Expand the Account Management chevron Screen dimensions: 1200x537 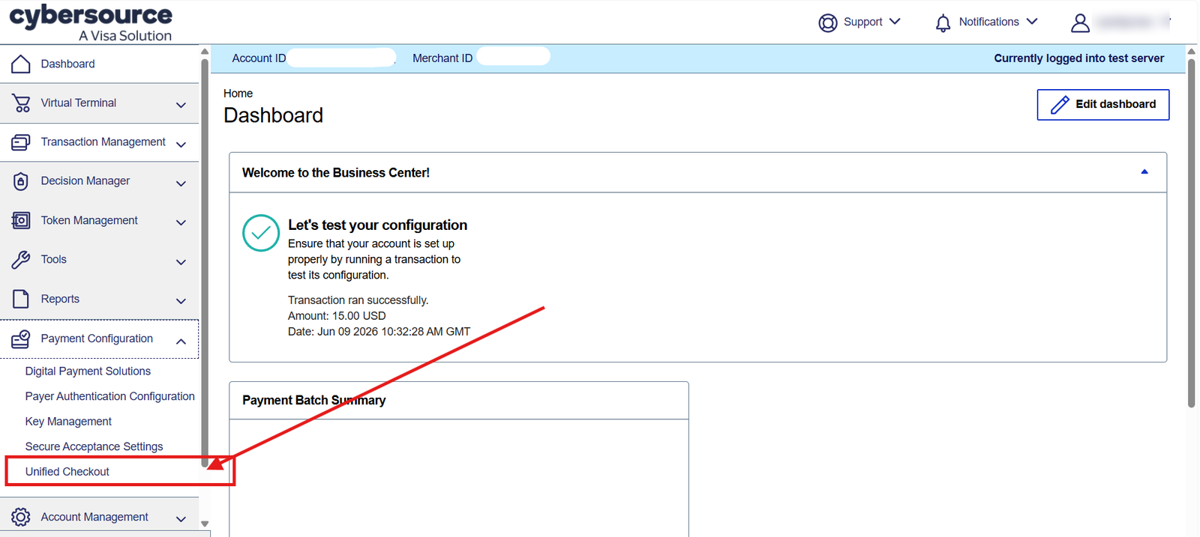pos(181,519)
